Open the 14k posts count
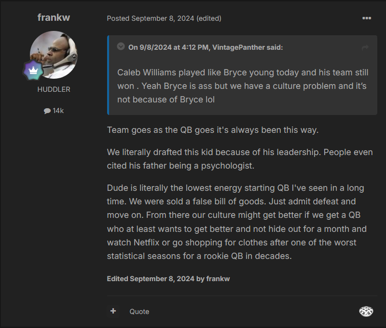This screenshot has height=328, width=386. click(58, 111)
